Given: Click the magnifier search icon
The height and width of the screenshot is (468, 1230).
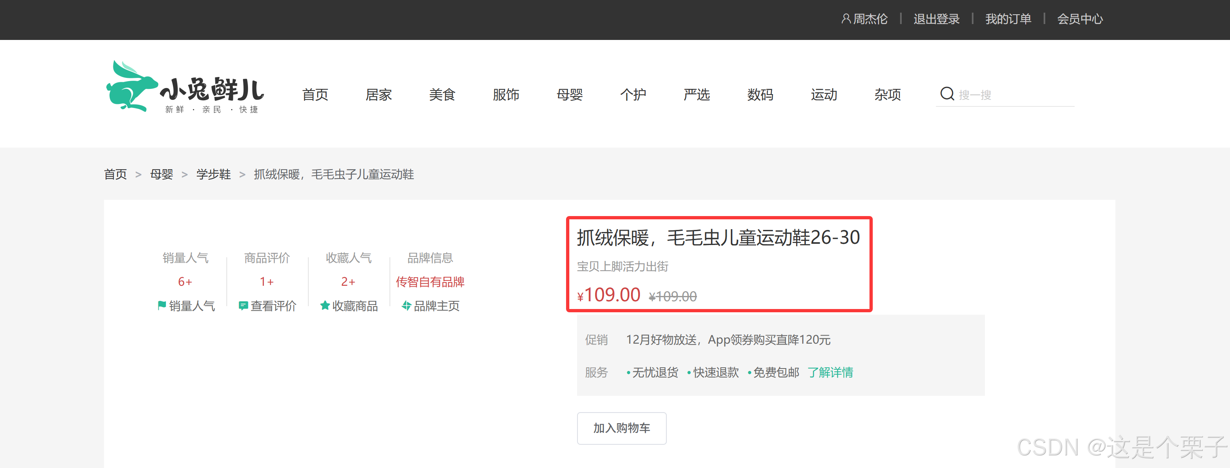Looking at the screenshot, I should click(x=947, y=93).
